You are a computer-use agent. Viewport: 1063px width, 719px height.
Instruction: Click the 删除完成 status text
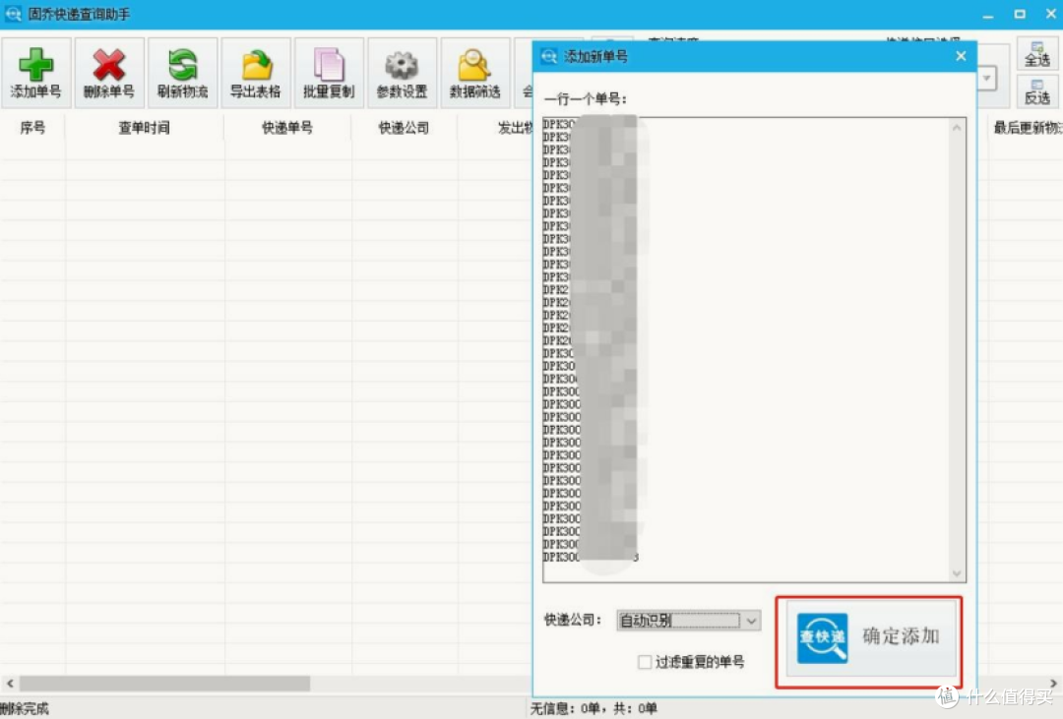click(x=25, y=709)
